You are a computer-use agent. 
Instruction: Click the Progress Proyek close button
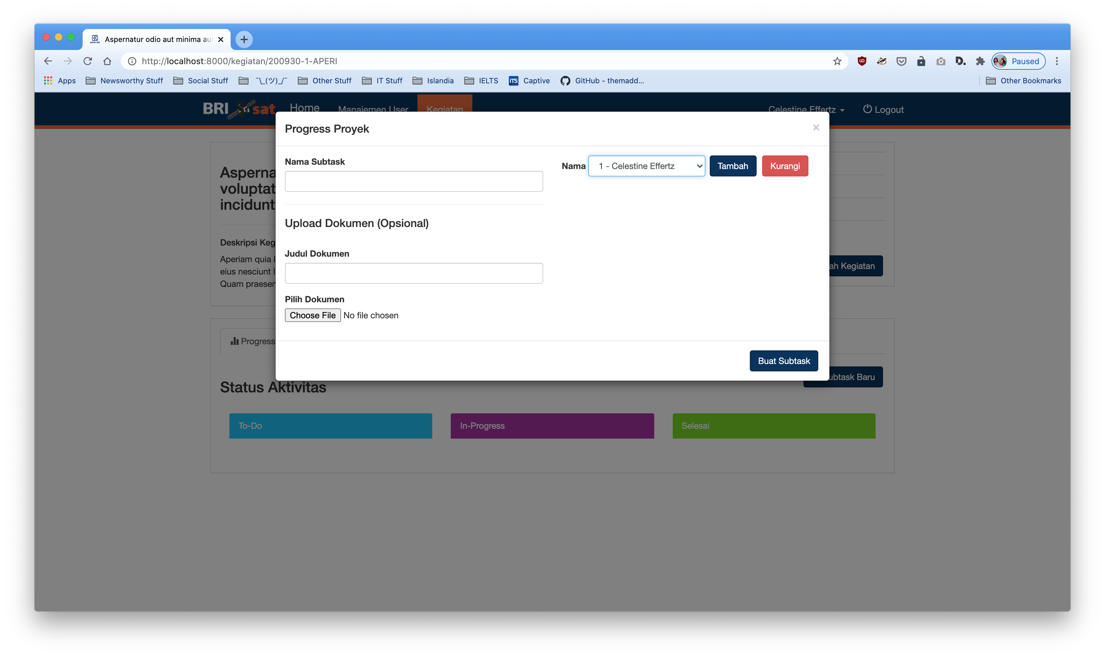click(816, 127)
